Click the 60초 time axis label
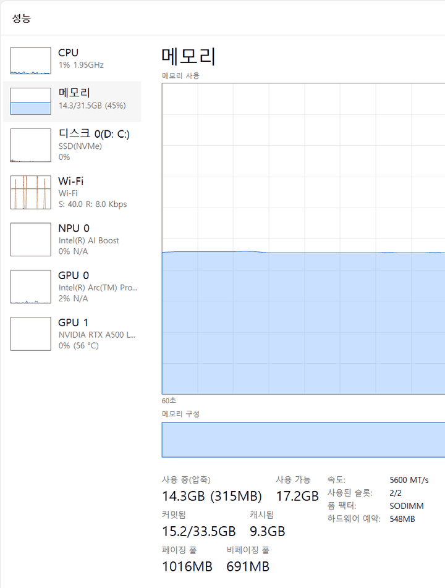This screenshot has height=588, width=445. click(x=169, y=400)
